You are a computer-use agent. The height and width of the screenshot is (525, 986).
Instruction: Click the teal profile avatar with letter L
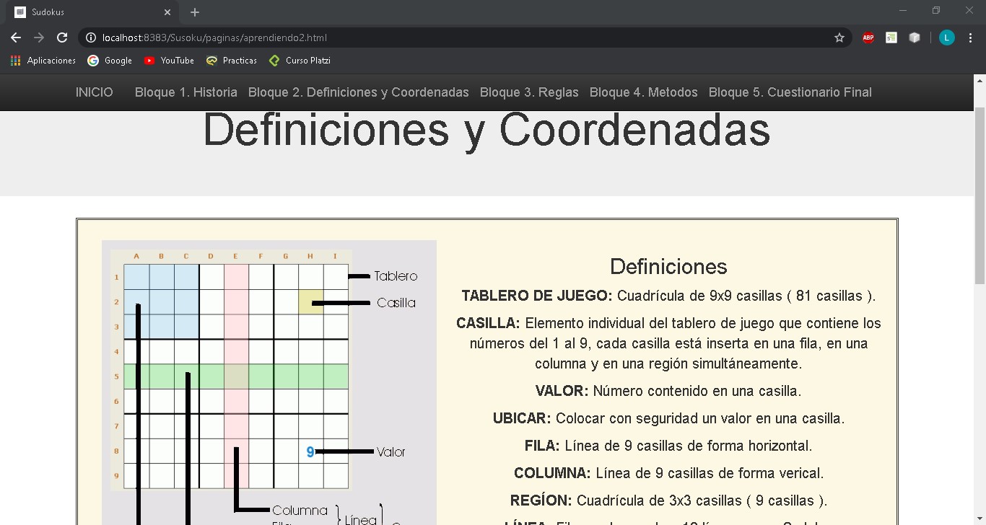946,37
